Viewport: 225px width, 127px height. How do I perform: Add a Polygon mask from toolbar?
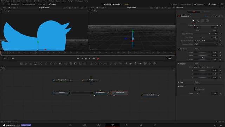click(x=100, y=64)
